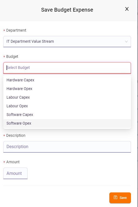138x207 pixels.
Task: Pick Labour Capex from the dropdown
Action: click(67, 97)
